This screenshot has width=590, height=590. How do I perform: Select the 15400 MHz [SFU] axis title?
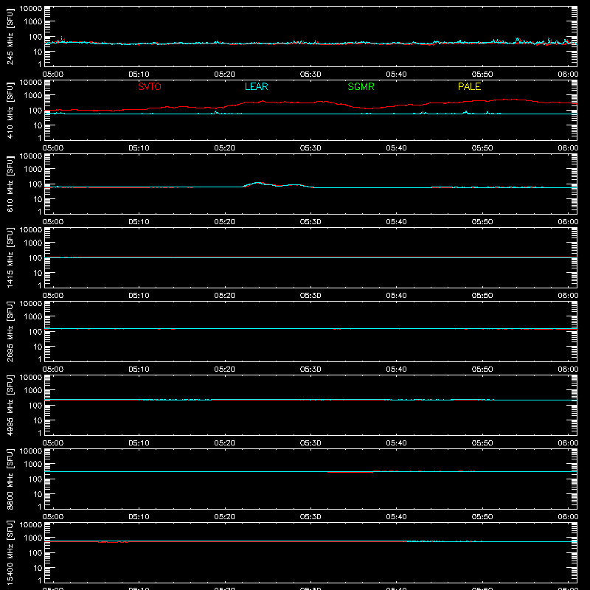[10, 552]
